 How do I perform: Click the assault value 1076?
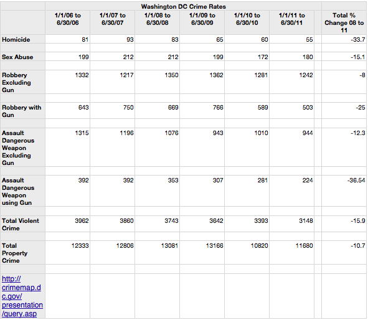[171, 133]
